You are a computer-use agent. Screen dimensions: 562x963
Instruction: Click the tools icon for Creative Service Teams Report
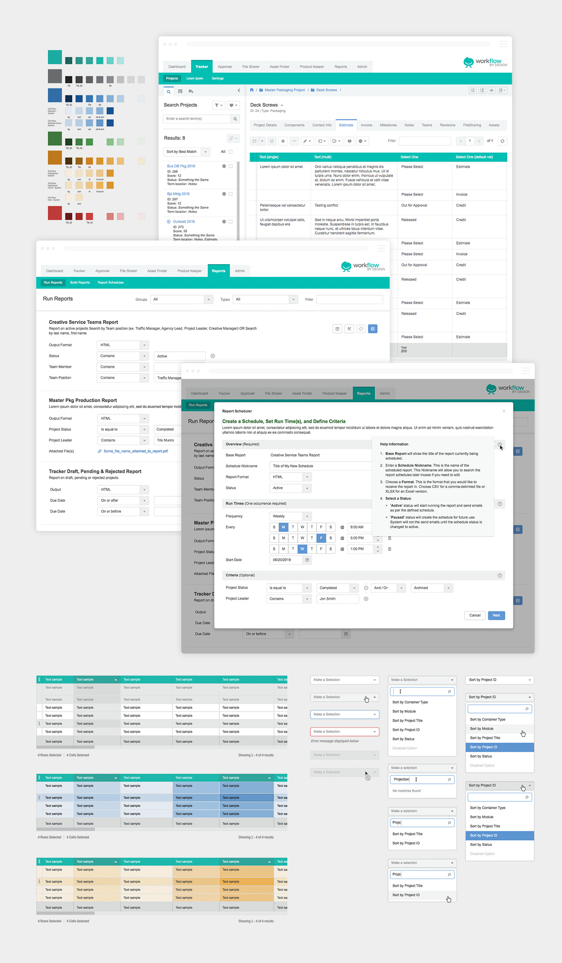point(349,329)
